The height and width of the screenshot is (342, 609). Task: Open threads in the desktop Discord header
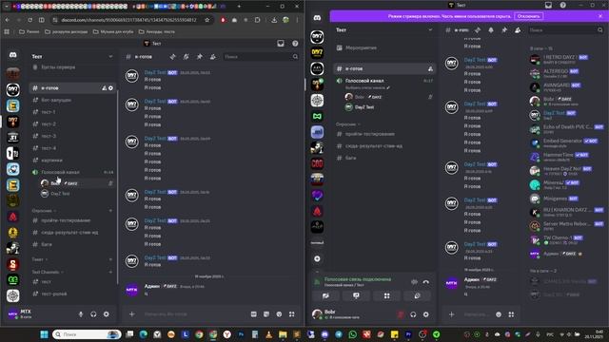[x=478, y=29]
